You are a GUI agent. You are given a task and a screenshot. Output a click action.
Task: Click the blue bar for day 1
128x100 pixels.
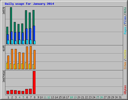click(x=7, y=37)
